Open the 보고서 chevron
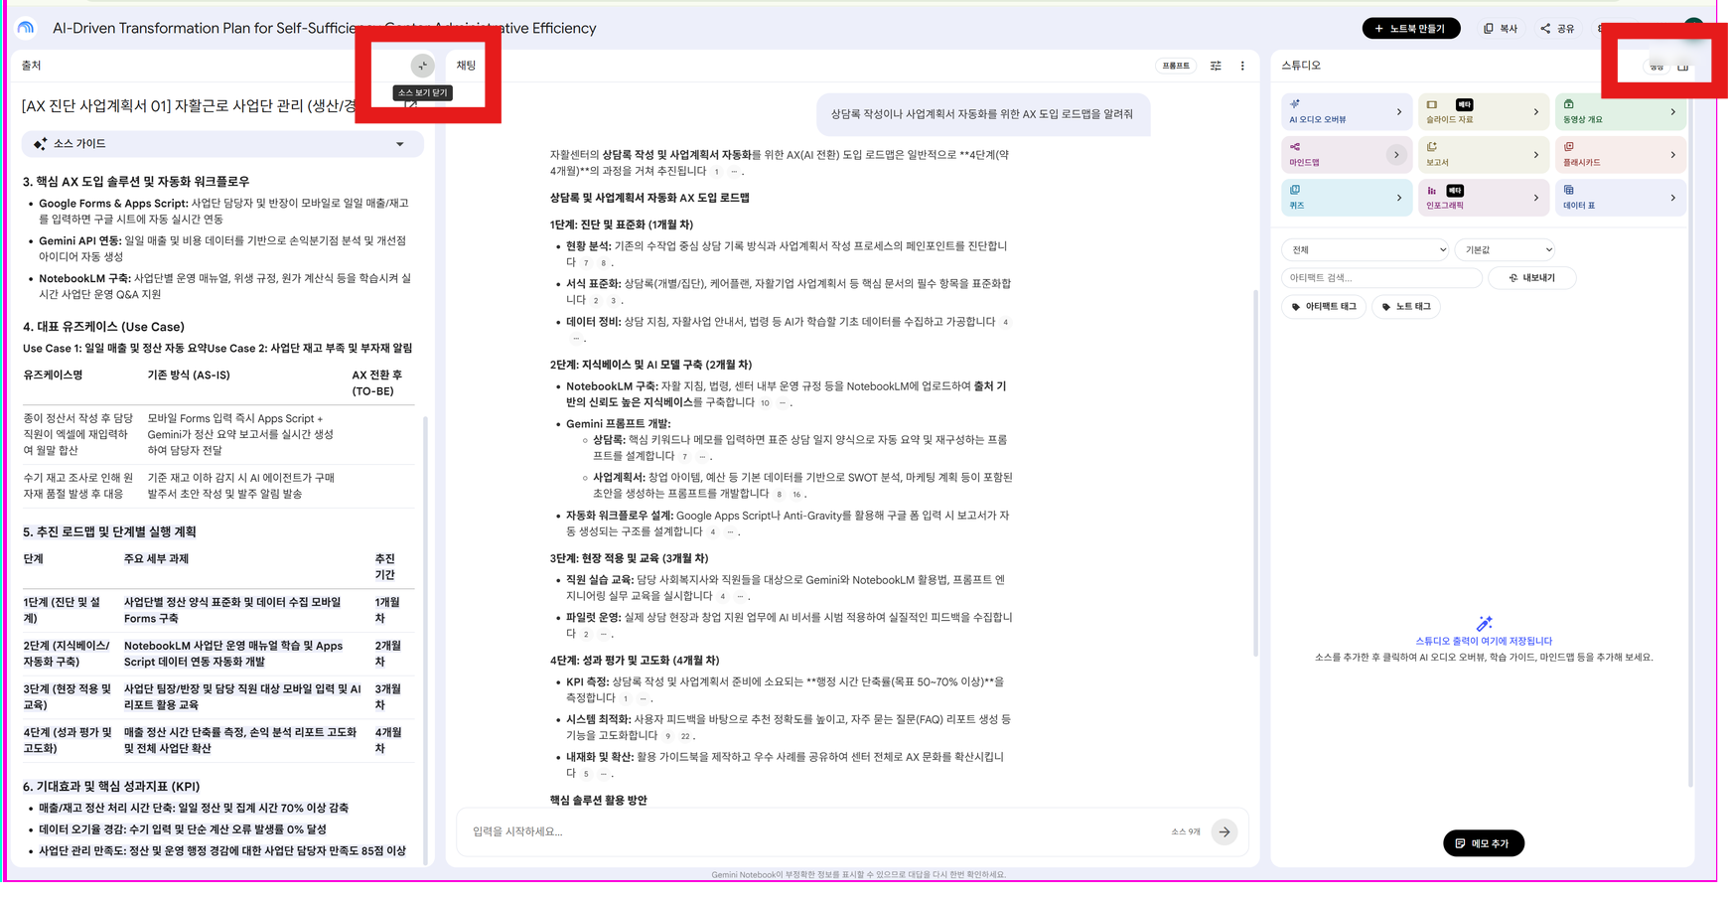The width and height of the screenshot is (1728, 900). 1535,154
